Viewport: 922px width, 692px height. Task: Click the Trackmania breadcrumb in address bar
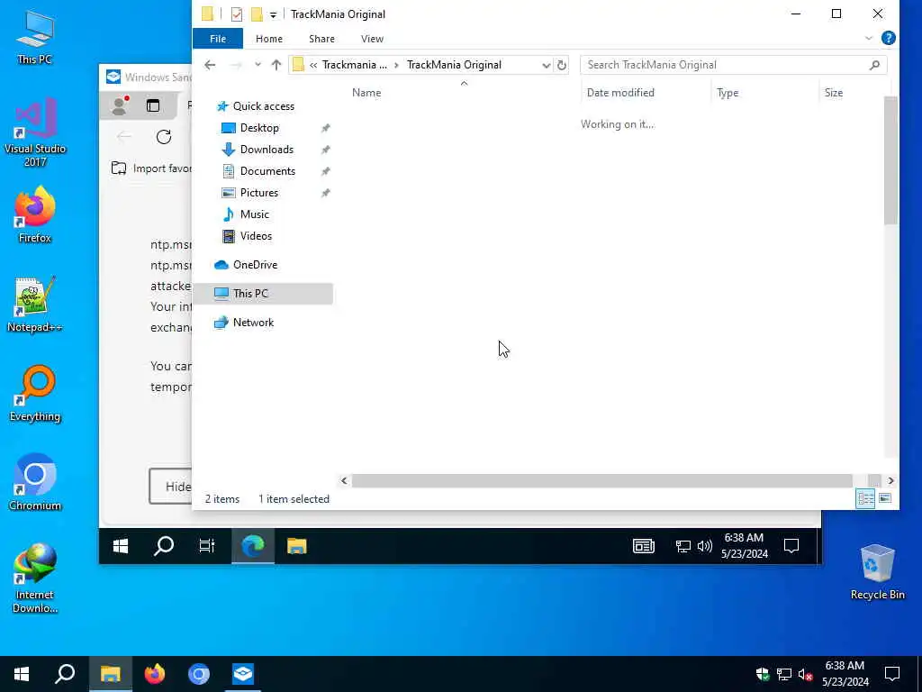[x=355, y=65]
